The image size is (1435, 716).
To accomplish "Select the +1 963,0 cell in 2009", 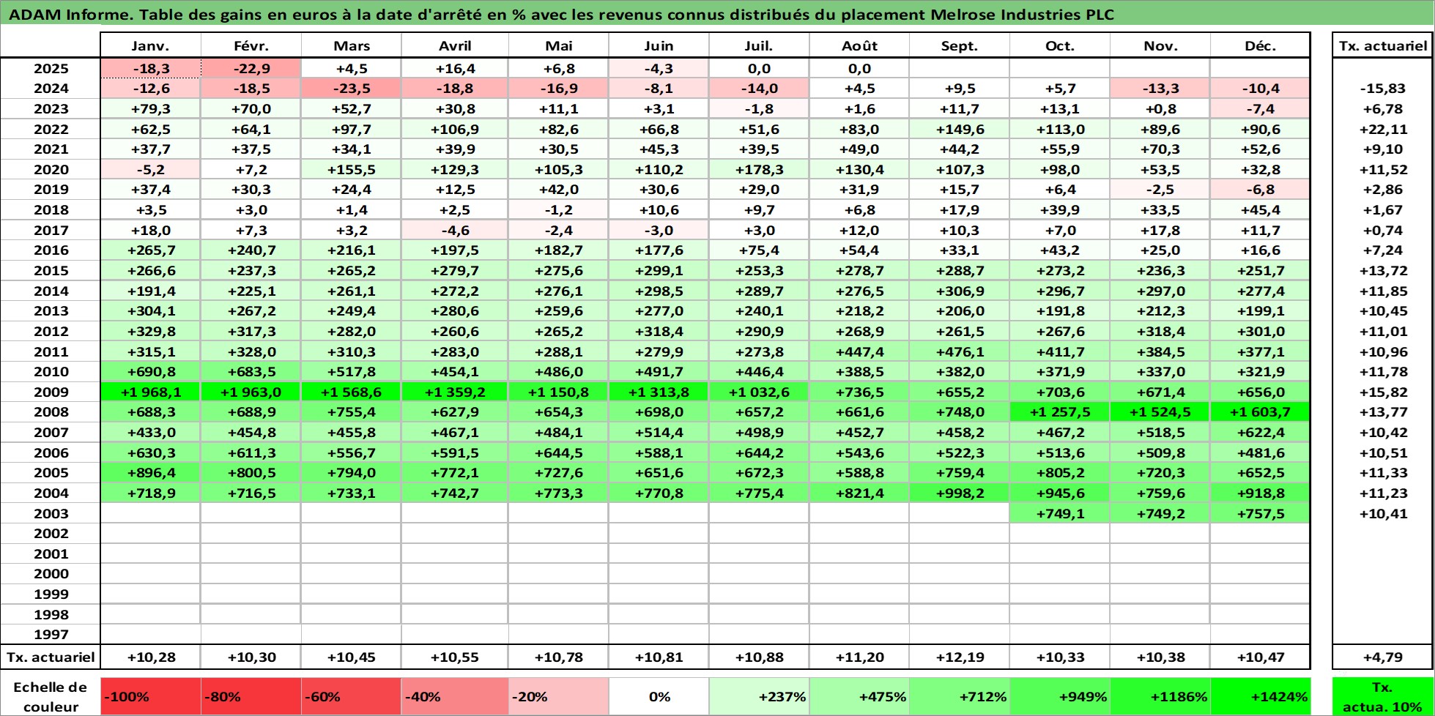I will (251, 392).
